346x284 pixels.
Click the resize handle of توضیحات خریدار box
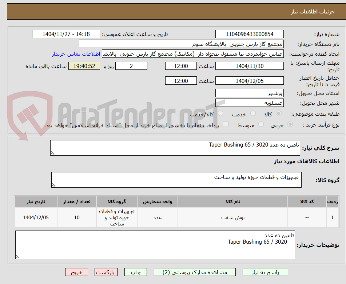coord(17,257)
